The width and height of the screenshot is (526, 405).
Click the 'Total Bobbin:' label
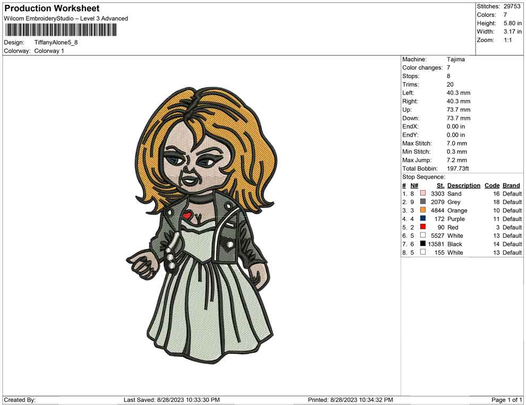point(420,168)
